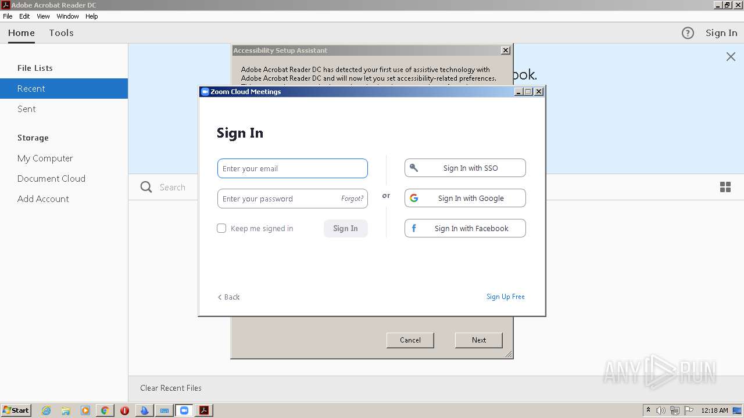Activate the Adobe Acrobat taskbar button
Image resolution: width=744 pixels, height=418 pixels.
[204, 410]
